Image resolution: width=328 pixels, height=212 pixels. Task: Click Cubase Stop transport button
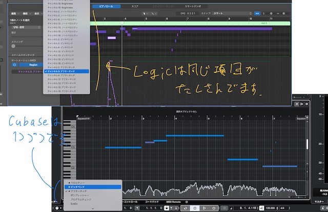[x=195, y=208]
